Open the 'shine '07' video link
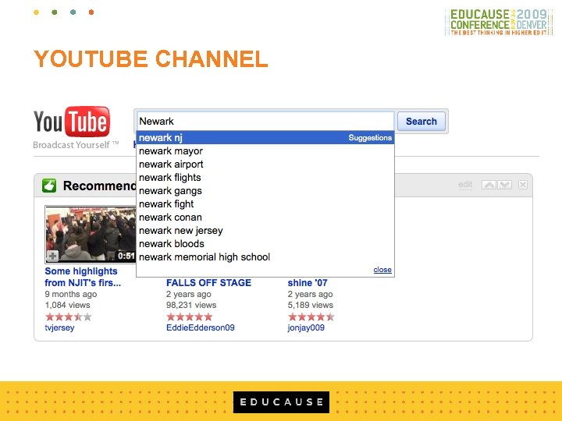 (x=308, y=283)
